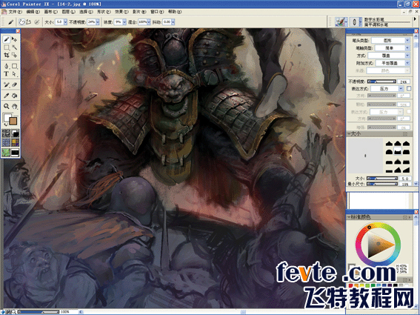Select the main color swatch in toolbox
Viewport: 420px width, 315px height.
7,117
